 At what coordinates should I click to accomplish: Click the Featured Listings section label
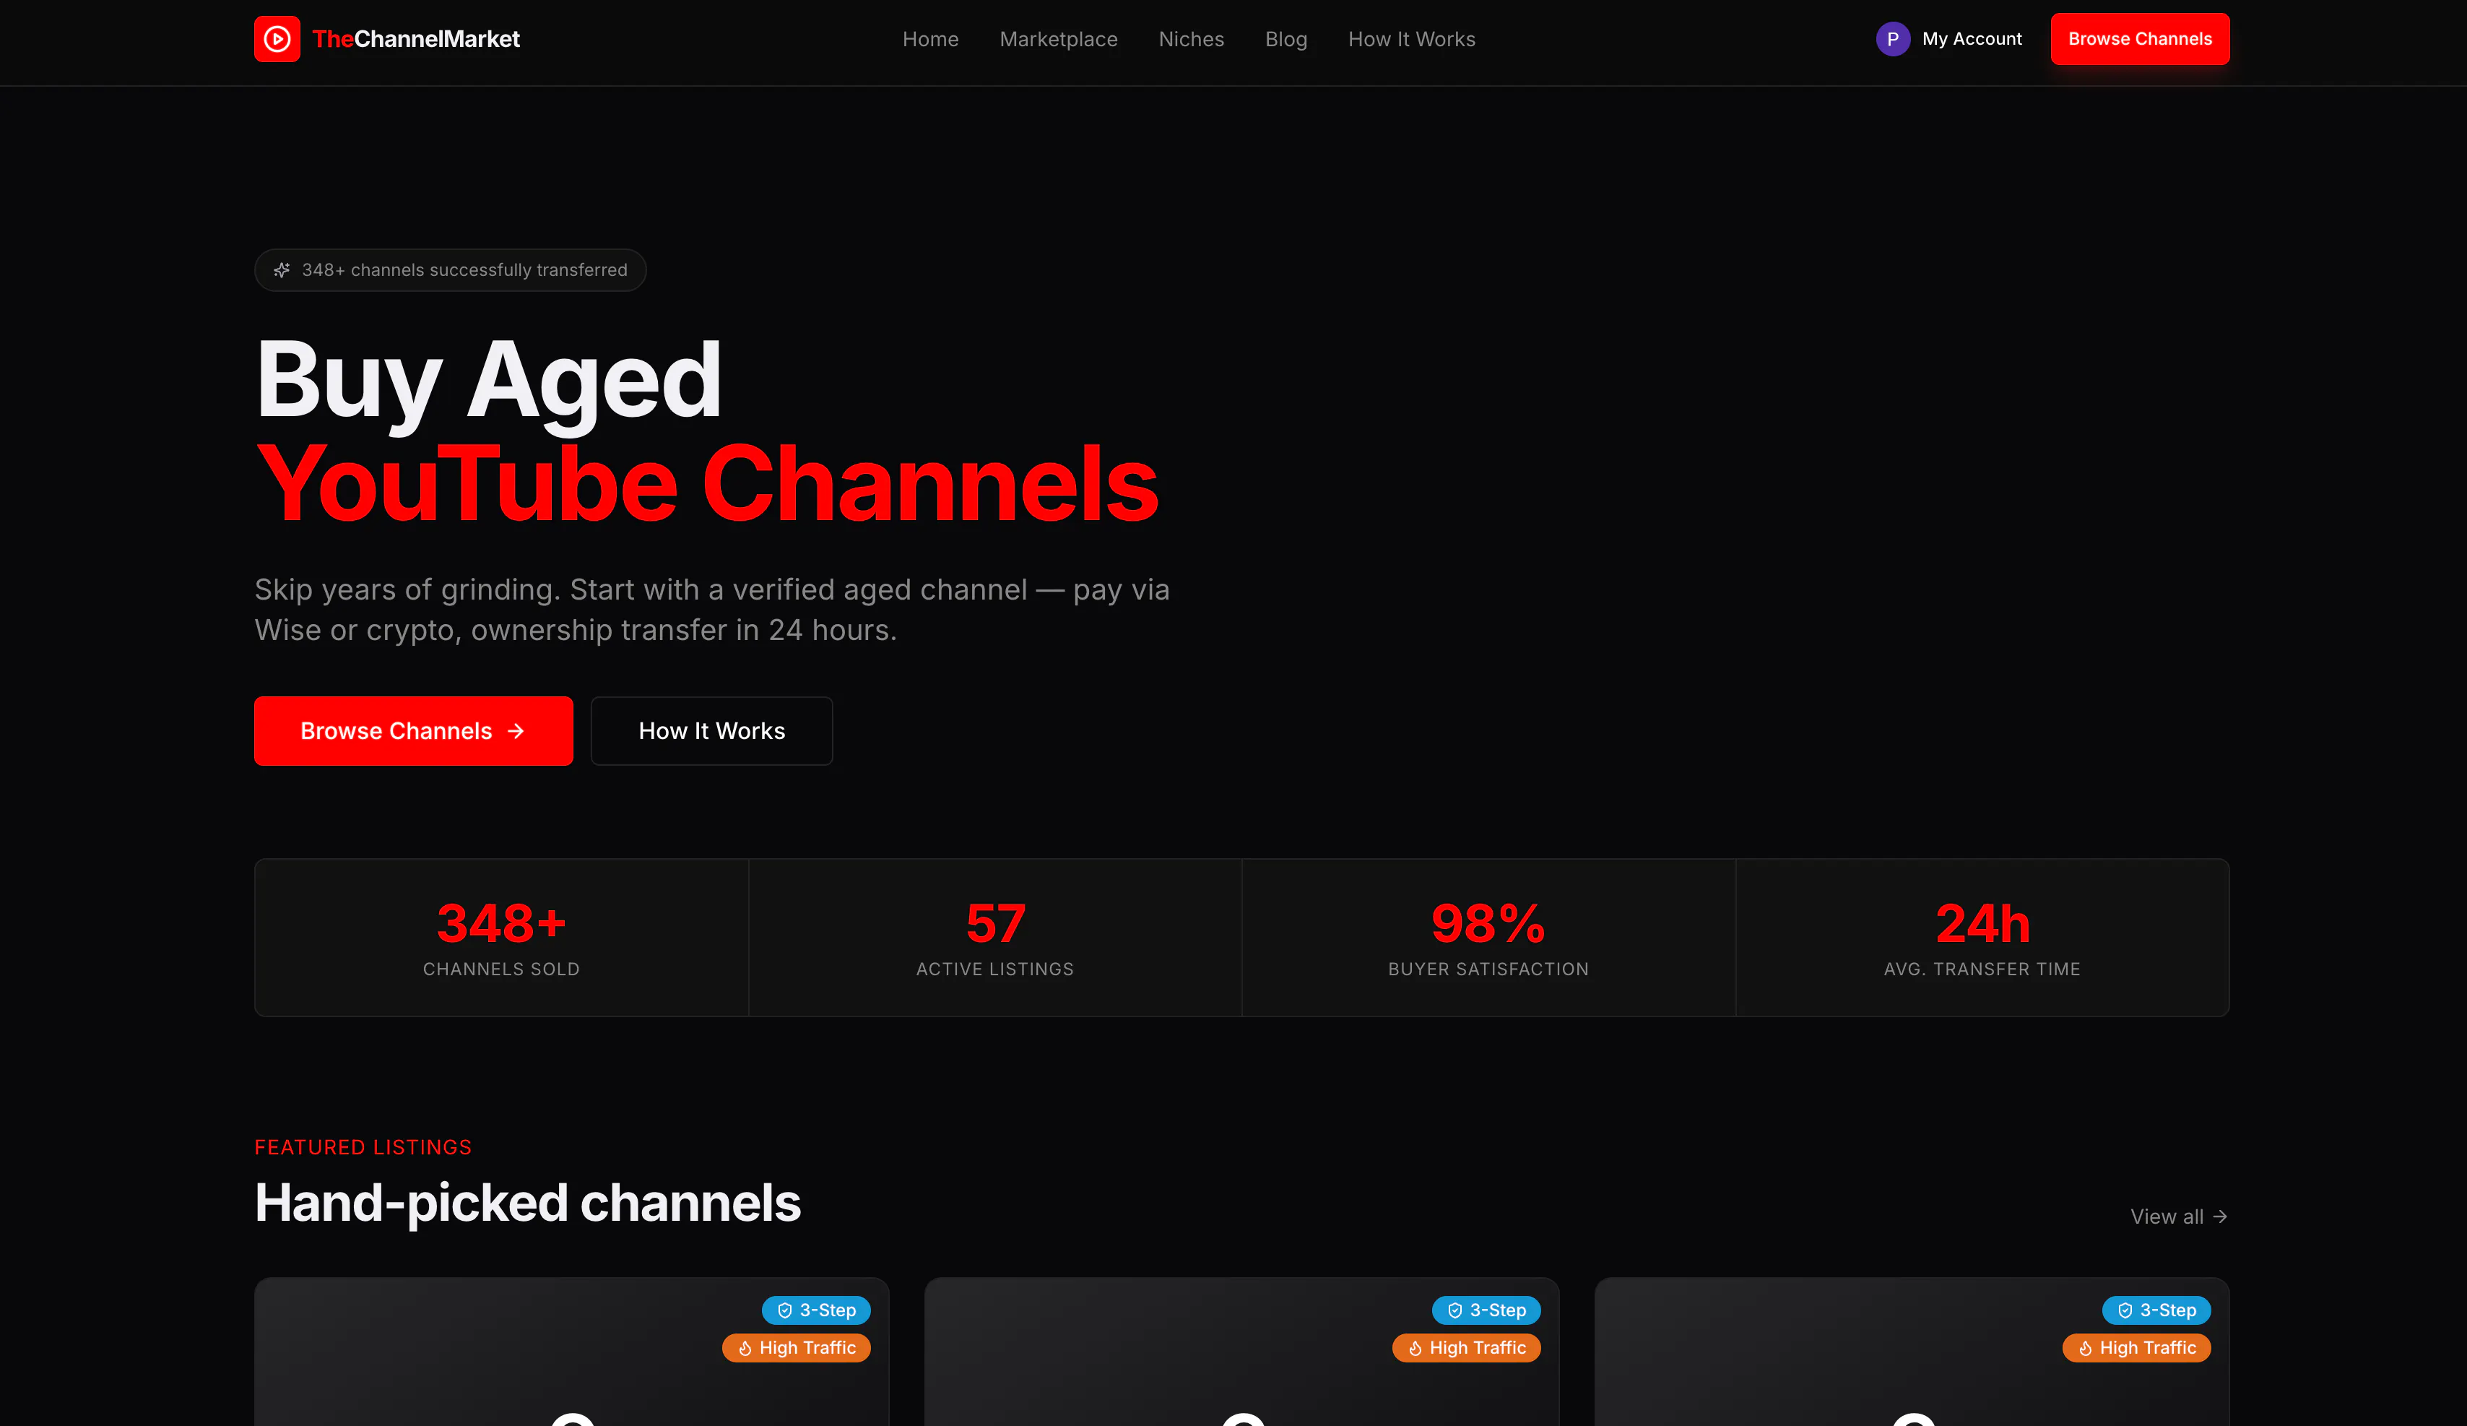point(363,1147)
